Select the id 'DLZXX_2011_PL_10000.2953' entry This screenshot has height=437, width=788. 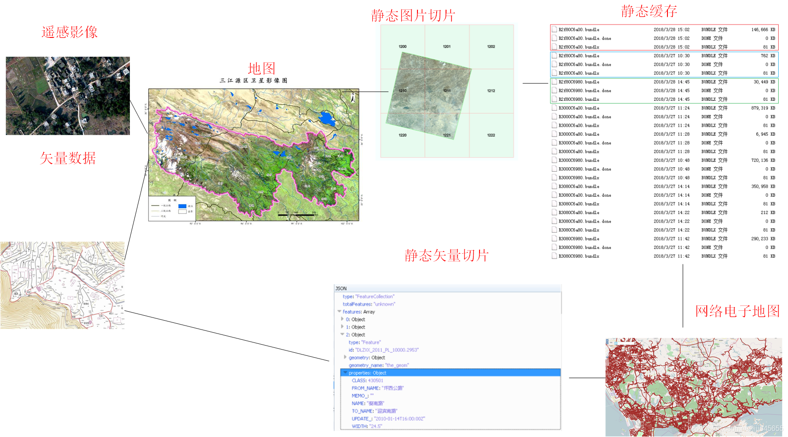(386, 350)
